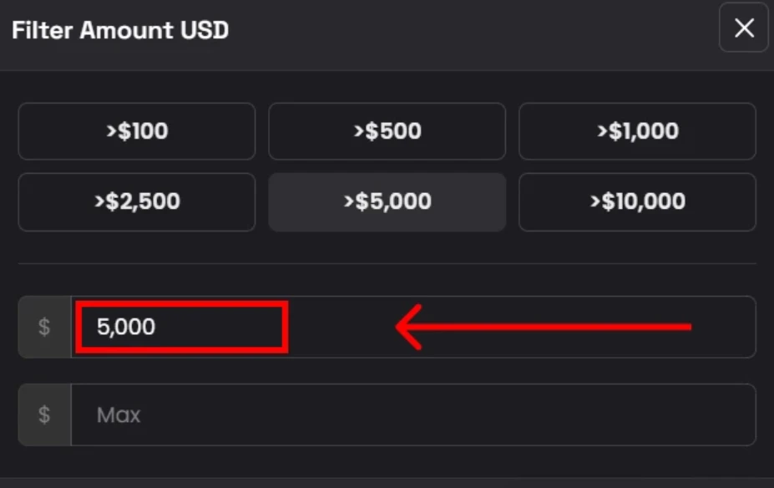
Task: Focus the Max amount input field
Action: 412,414
